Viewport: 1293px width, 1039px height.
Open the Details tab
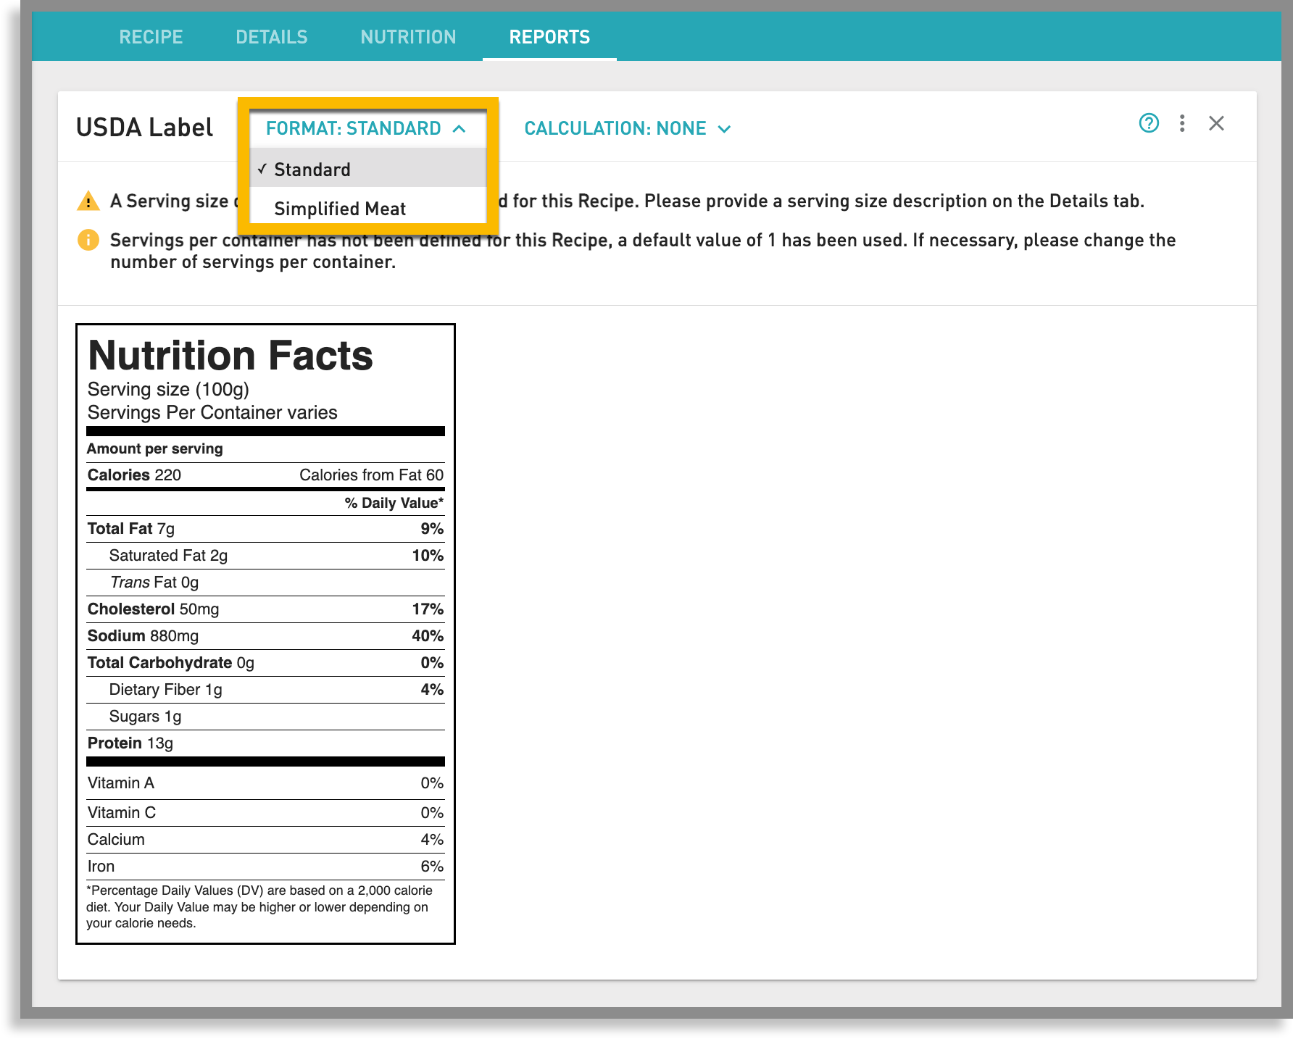click(x=271, y=37)
